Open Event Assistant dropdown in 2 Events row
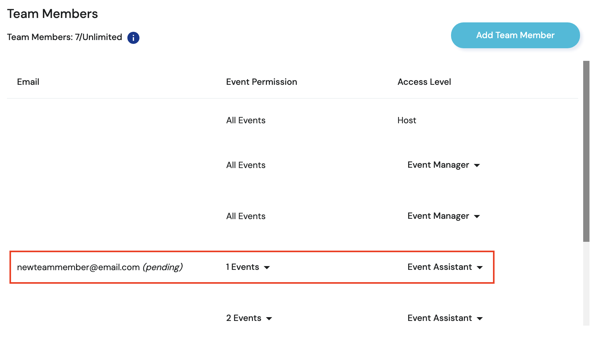This screenshot has height=343, width=598. [x=445, y=318]
